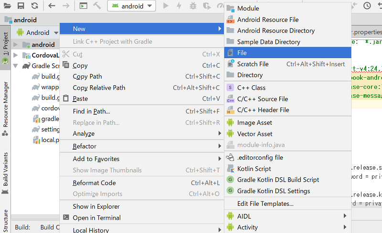Click the Sync/refresh toolbar icon

click(x=34, y=6)
